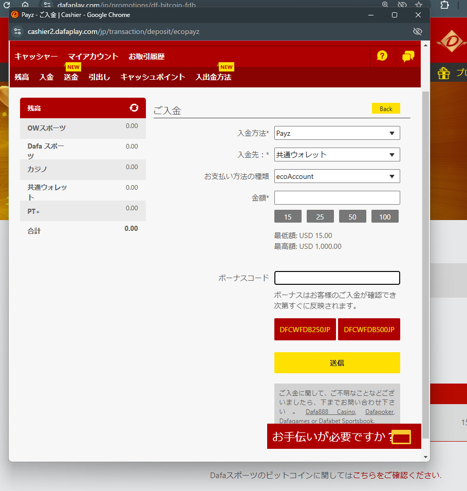
Task: Open the お取引履歴 menu
Action: [x=146, y=57]
